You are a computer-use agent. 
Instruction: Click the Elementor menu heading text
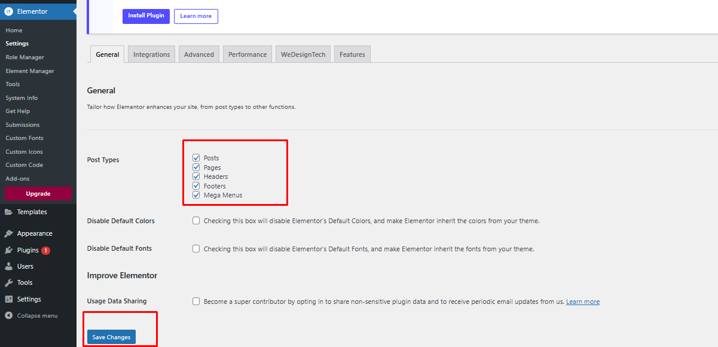[x=32, y=11]
